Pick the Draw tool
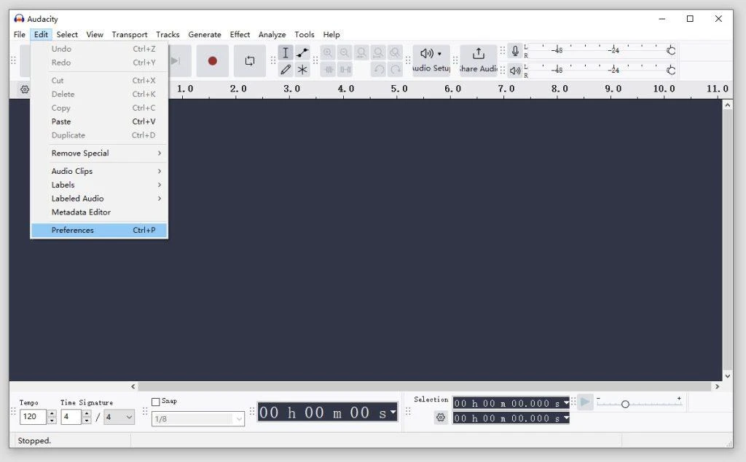This screenshot has height=462, width=746. 285,68
